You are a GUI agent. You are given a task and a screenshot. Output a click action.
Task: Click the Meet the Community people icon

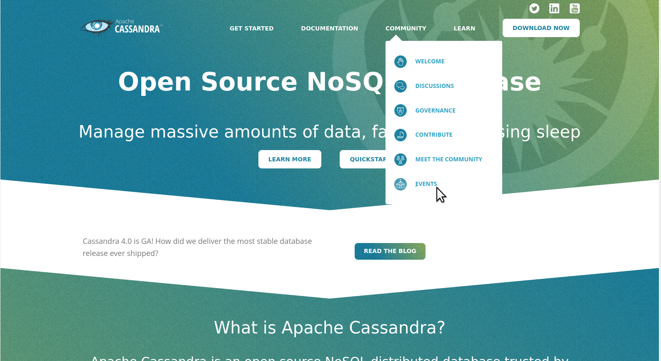(x=401, y=159)
